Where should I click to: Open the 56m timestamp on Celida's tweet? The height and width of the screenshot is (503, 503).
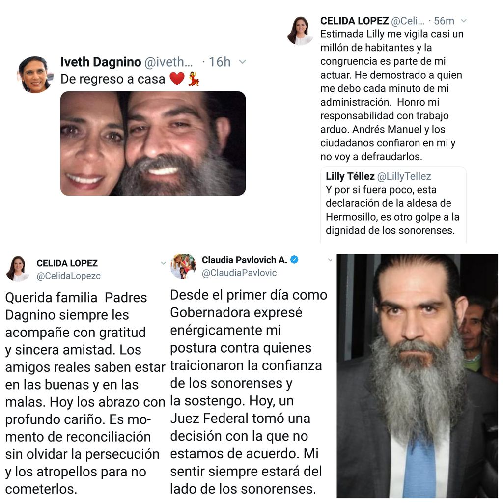pyautogui.click(x=444, y=21)
